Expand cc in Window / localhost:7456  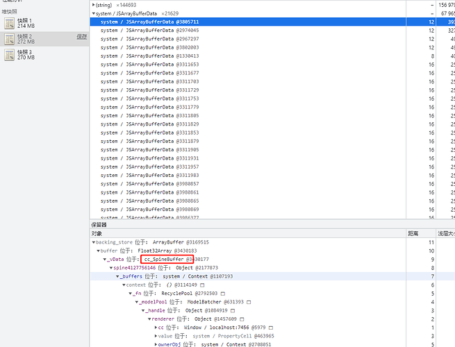156,328
